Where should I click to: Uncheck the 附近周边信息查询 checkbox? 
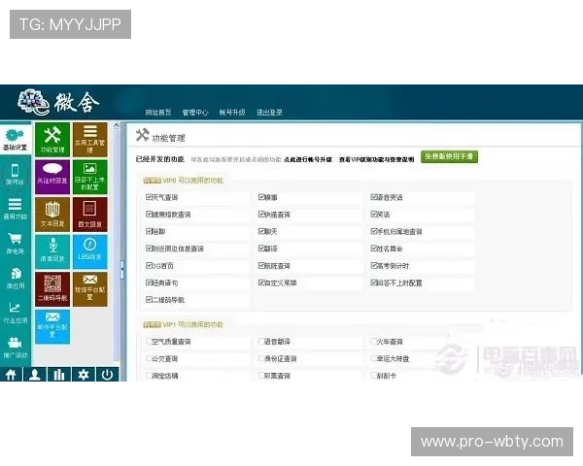[149, 249]
